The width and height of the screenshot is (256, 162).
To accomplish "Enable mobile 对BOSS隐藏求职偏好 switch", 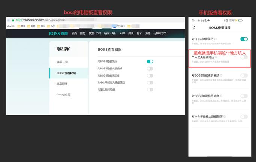I will tap(244, 75).
